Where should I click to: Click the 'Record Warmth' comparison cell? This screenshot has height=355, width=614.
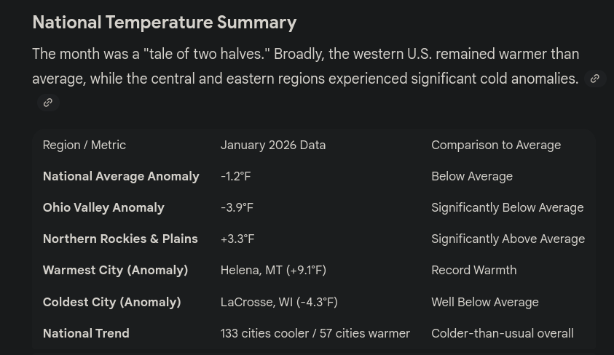point(474,270)
